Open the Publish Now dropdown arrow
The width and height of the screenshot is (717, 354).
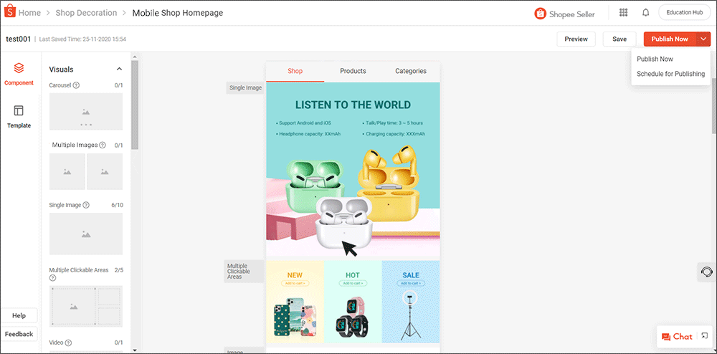pyautogui.click(x=703, y=39)
